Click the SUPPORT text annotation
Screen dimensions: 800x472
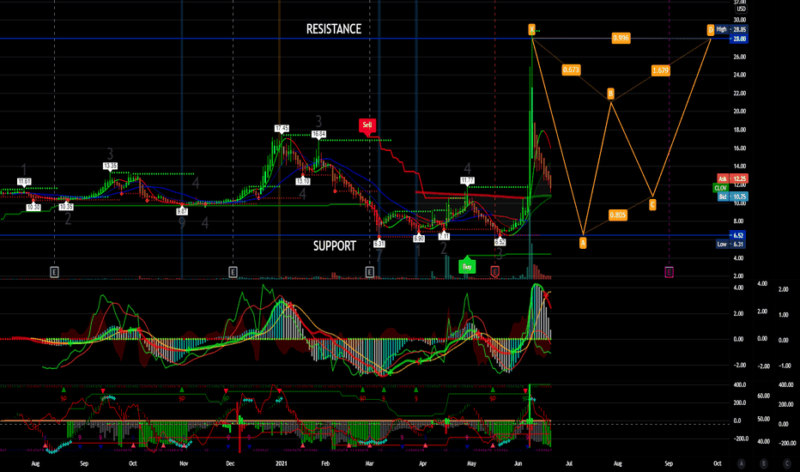pyautogui.click(x=334, y=246)
